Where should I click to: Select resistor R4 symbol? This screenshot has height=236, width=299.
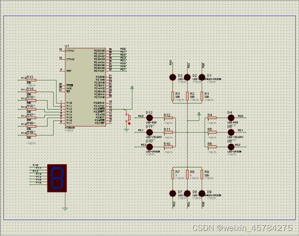tap(212, 118)
